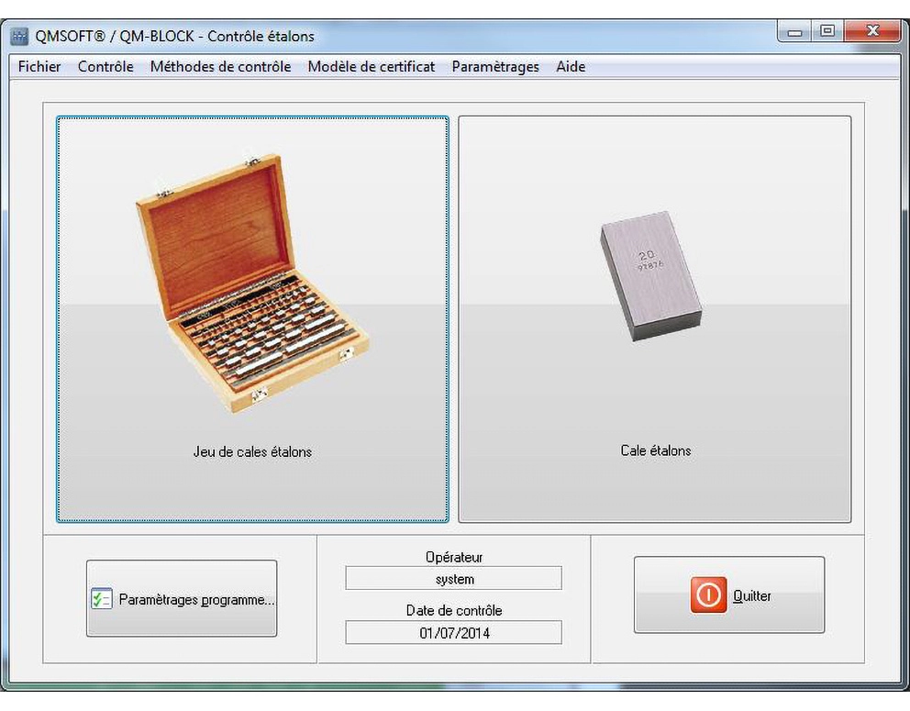
Task: Select the Jeu de cales étalons tile
Action: 252,319
